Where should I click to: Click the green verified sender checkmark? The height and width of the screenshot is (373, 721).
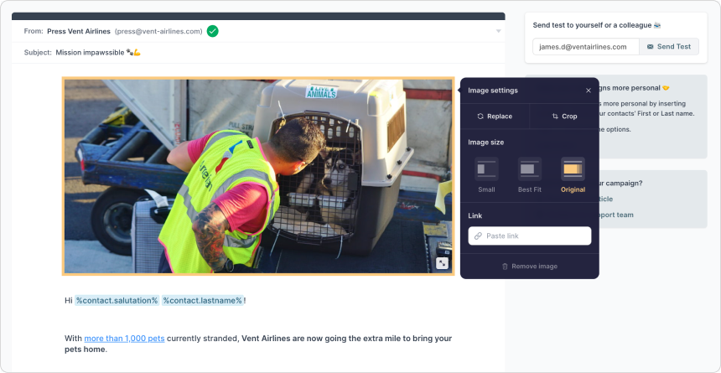coord(212,31)
